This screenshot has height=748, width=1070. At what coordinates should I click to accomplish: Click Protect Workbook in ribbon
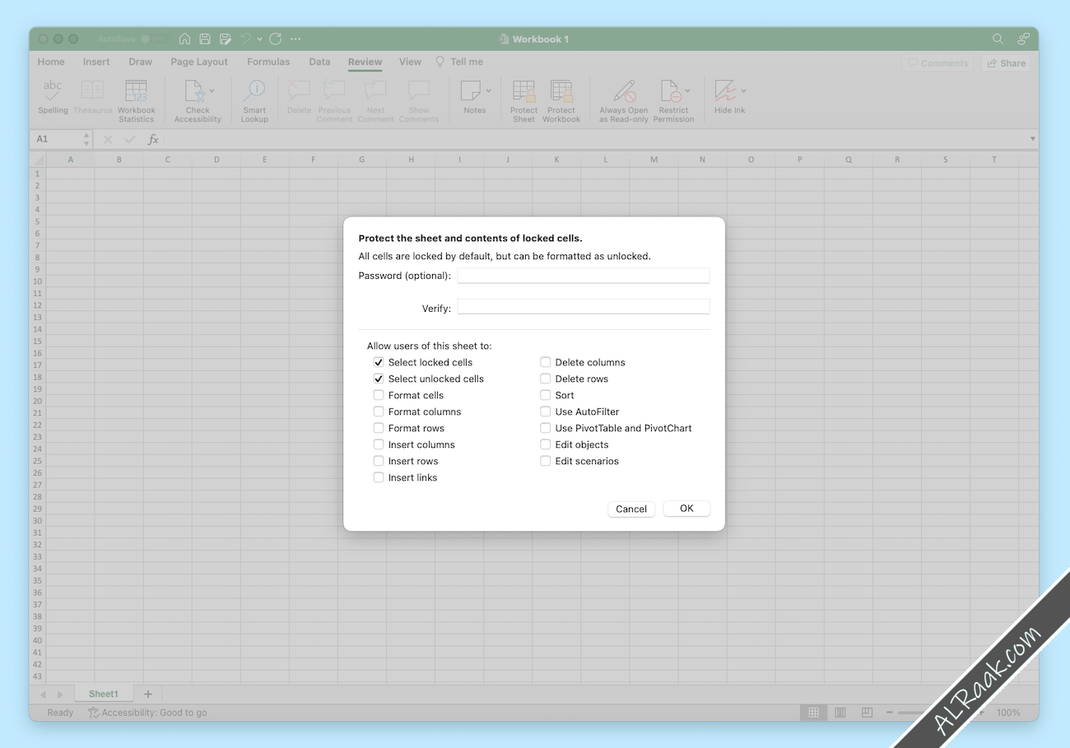(x=561, y=101)
